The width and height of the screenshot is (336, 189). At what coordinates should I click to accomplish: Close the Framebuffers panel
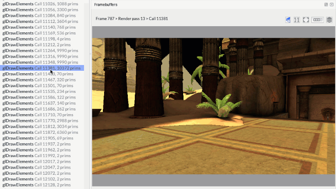click(x=331, y=4)
